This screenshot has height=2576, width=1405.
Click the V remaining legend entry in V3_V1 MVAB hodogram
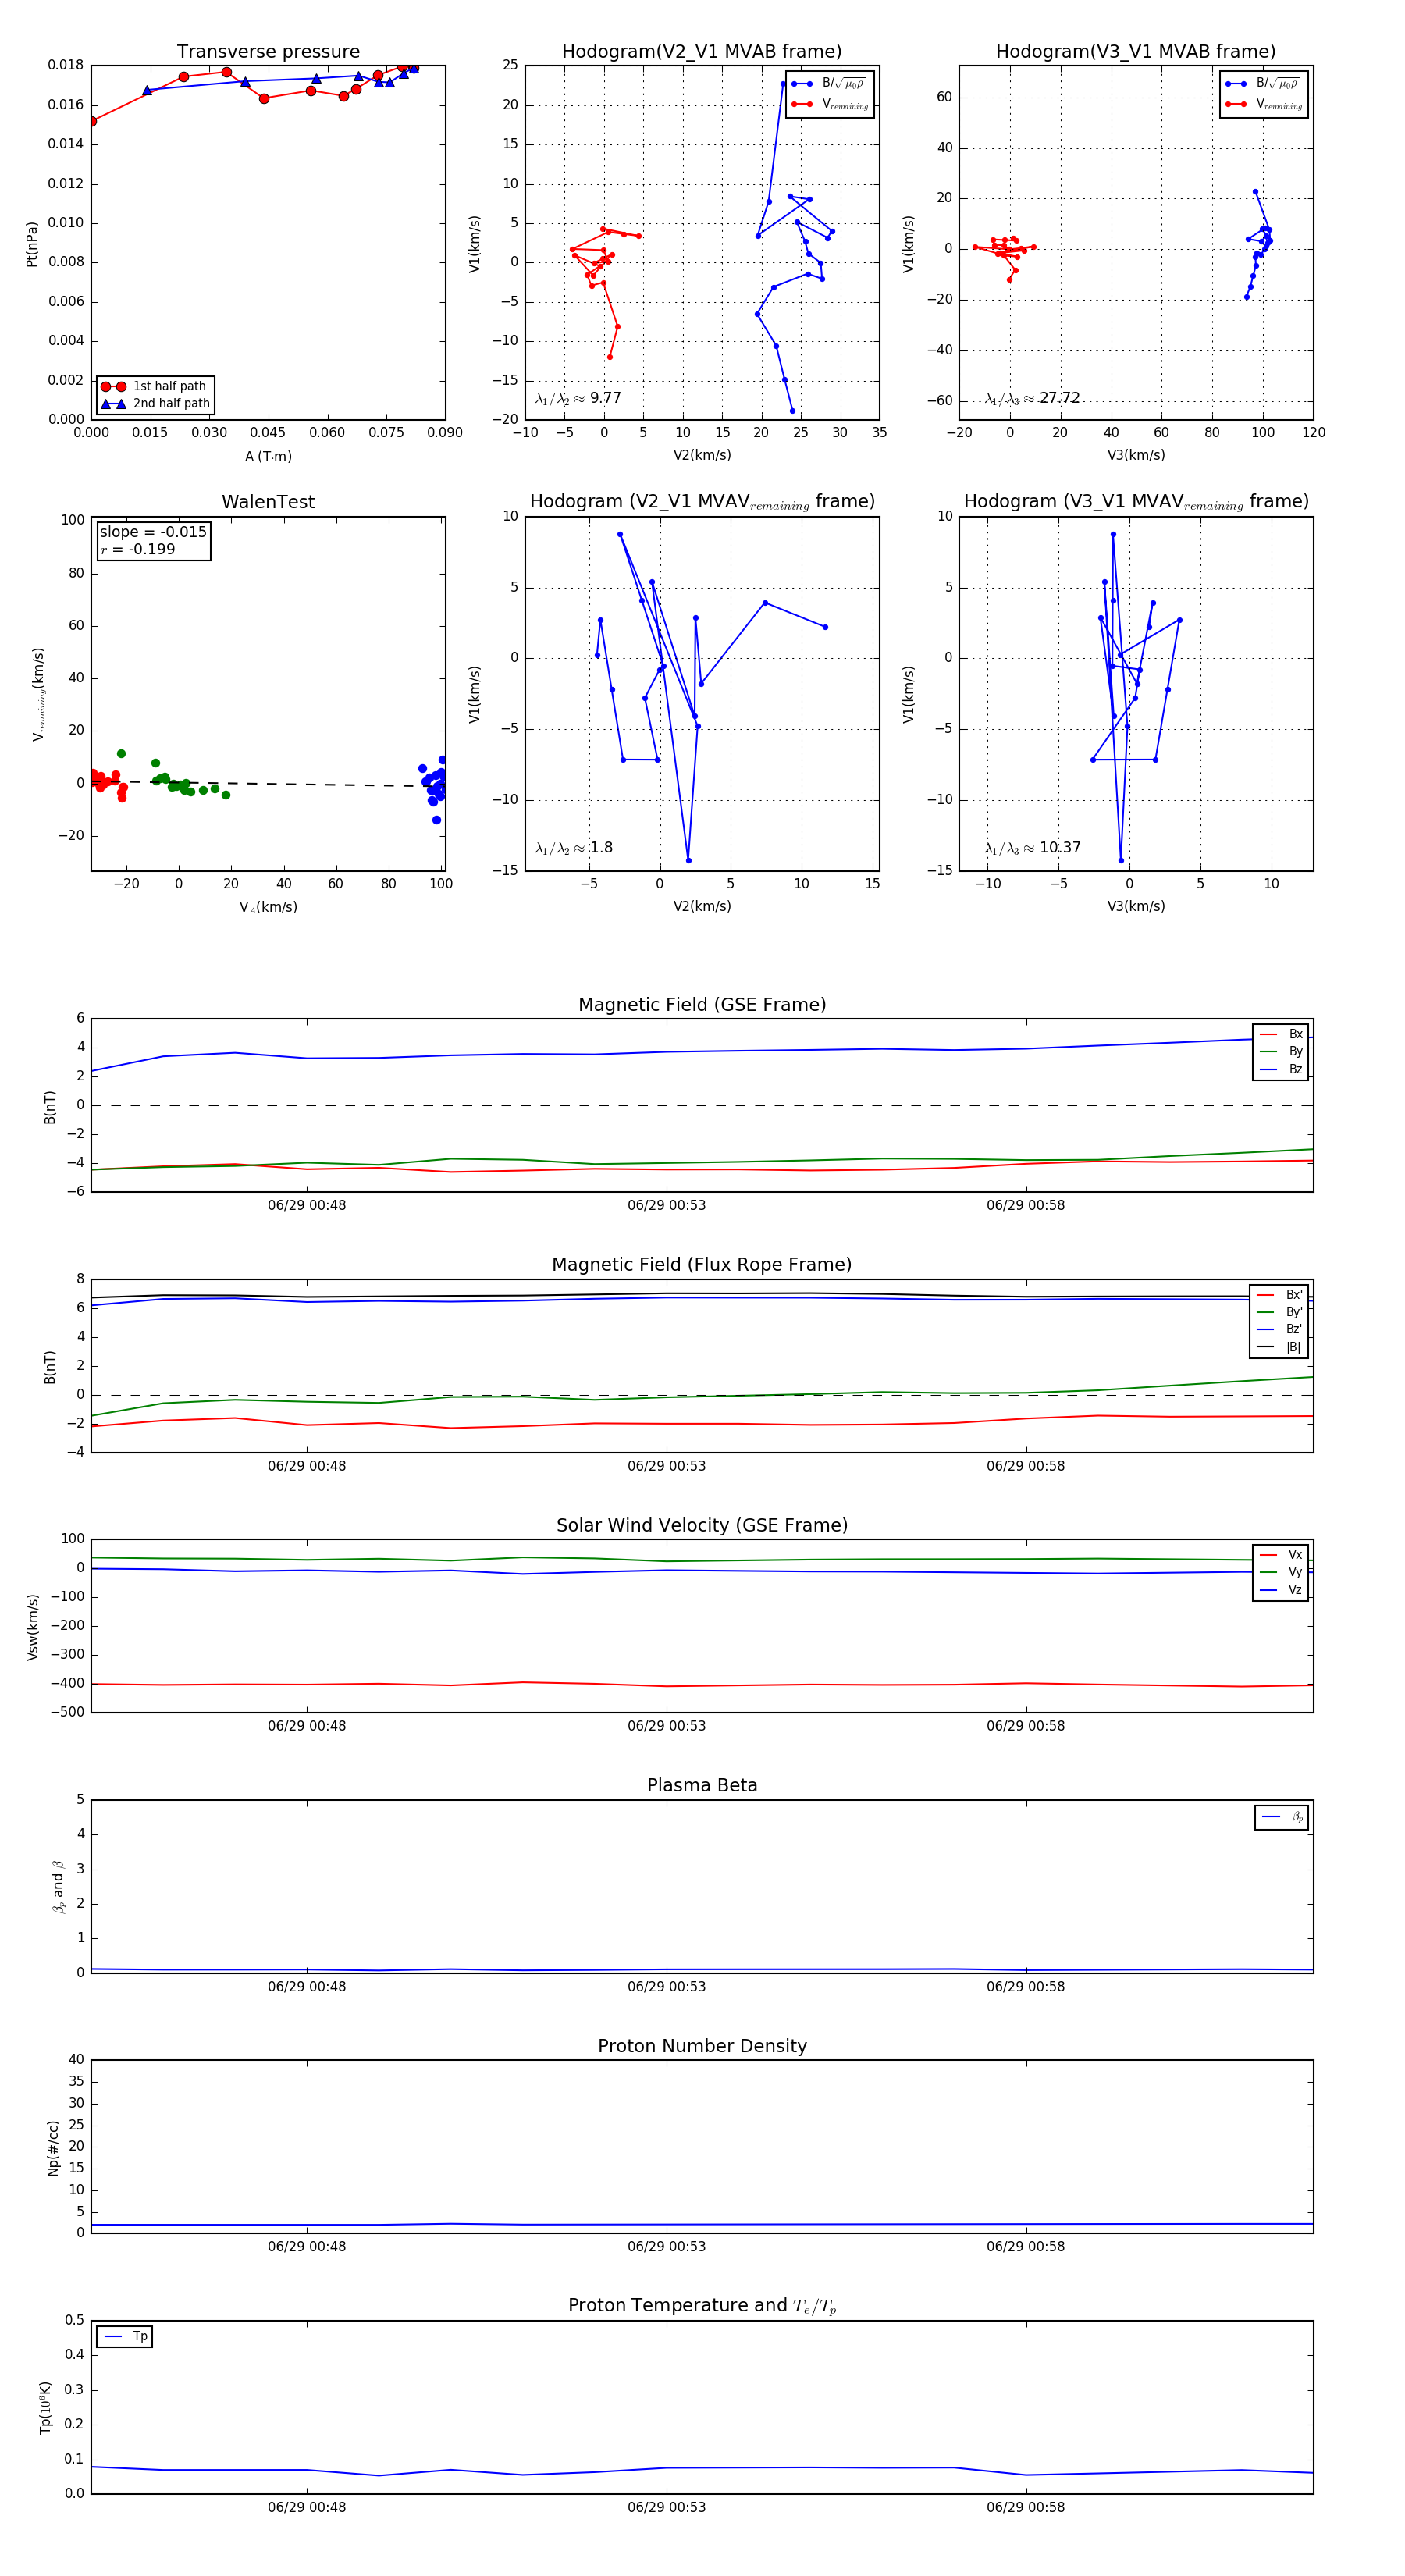pyautogui.click(x=1264, y=104)
